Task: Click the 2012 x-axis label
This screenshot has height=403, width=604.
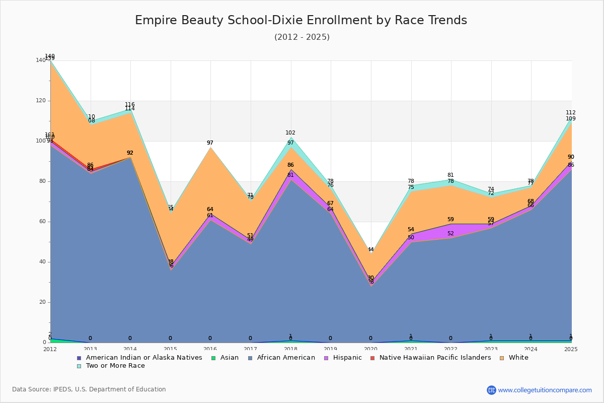Action: (50, 349)
